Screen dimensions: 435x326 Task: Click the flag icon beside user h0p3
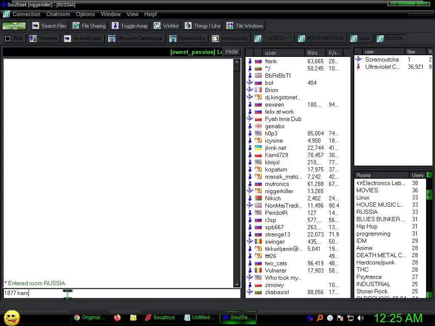click(258, 133)
